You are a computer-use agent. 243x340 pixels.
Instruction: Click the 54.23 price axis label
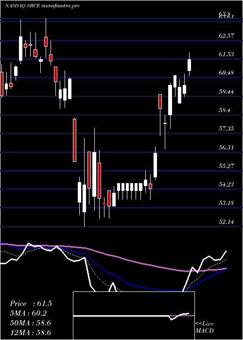[x=226, y=185]
